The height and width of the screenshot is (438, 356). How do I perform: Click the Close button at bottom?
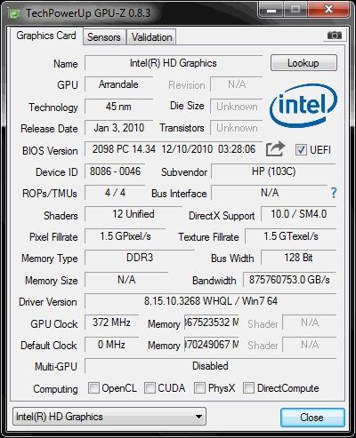coord(312,418)
